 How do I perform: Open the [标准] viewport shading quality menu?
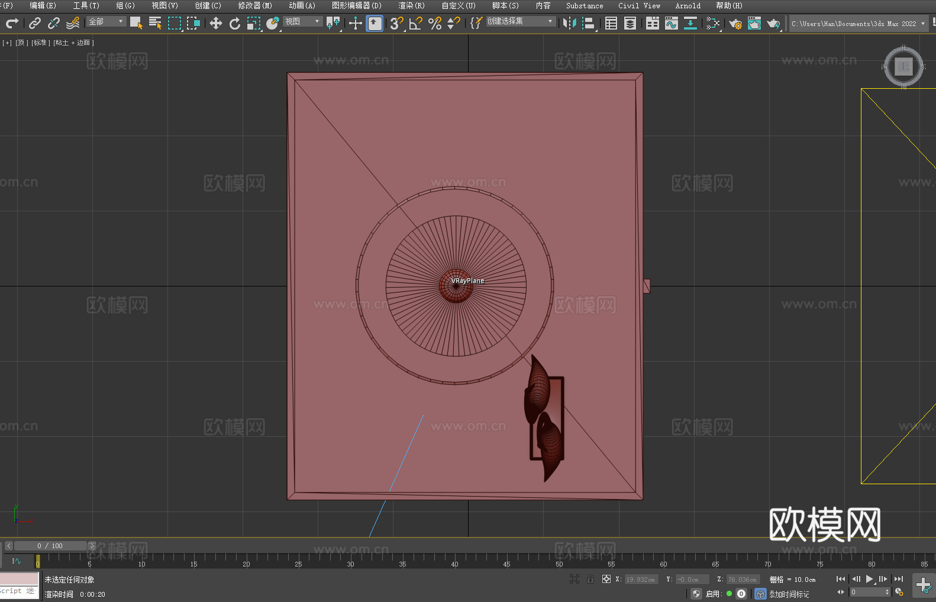(x=41, y=43)
